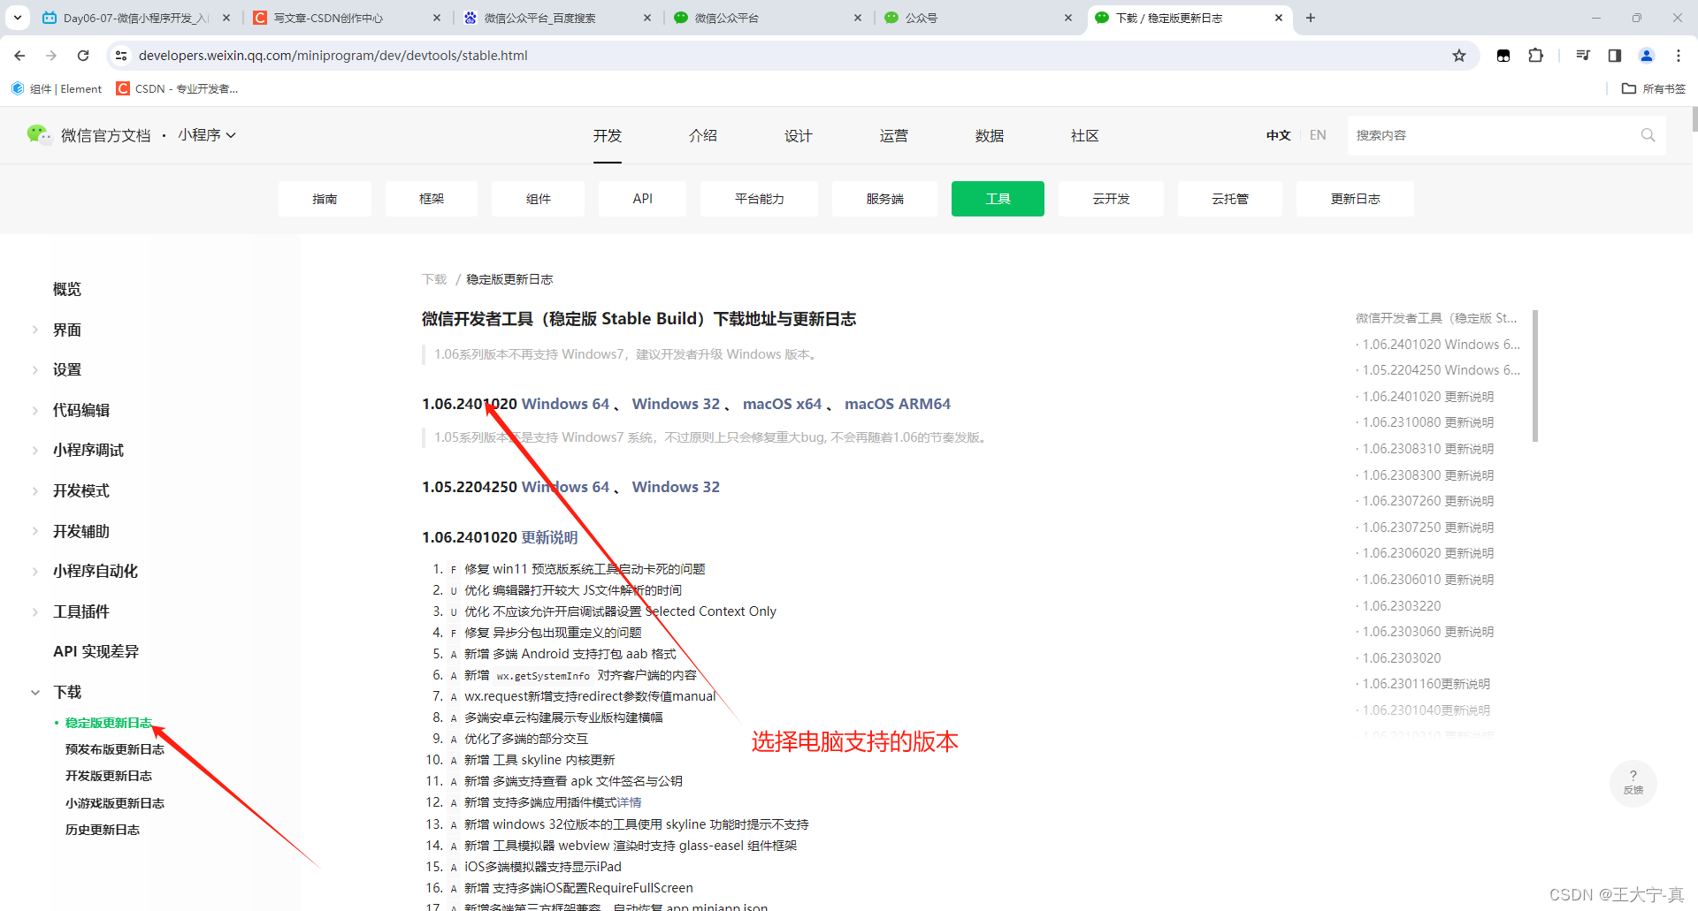Open 历史更新日志 in sidebar
Image resolution: width=1698 pixels, height=911 pixels.
click(x=103, y=830)
